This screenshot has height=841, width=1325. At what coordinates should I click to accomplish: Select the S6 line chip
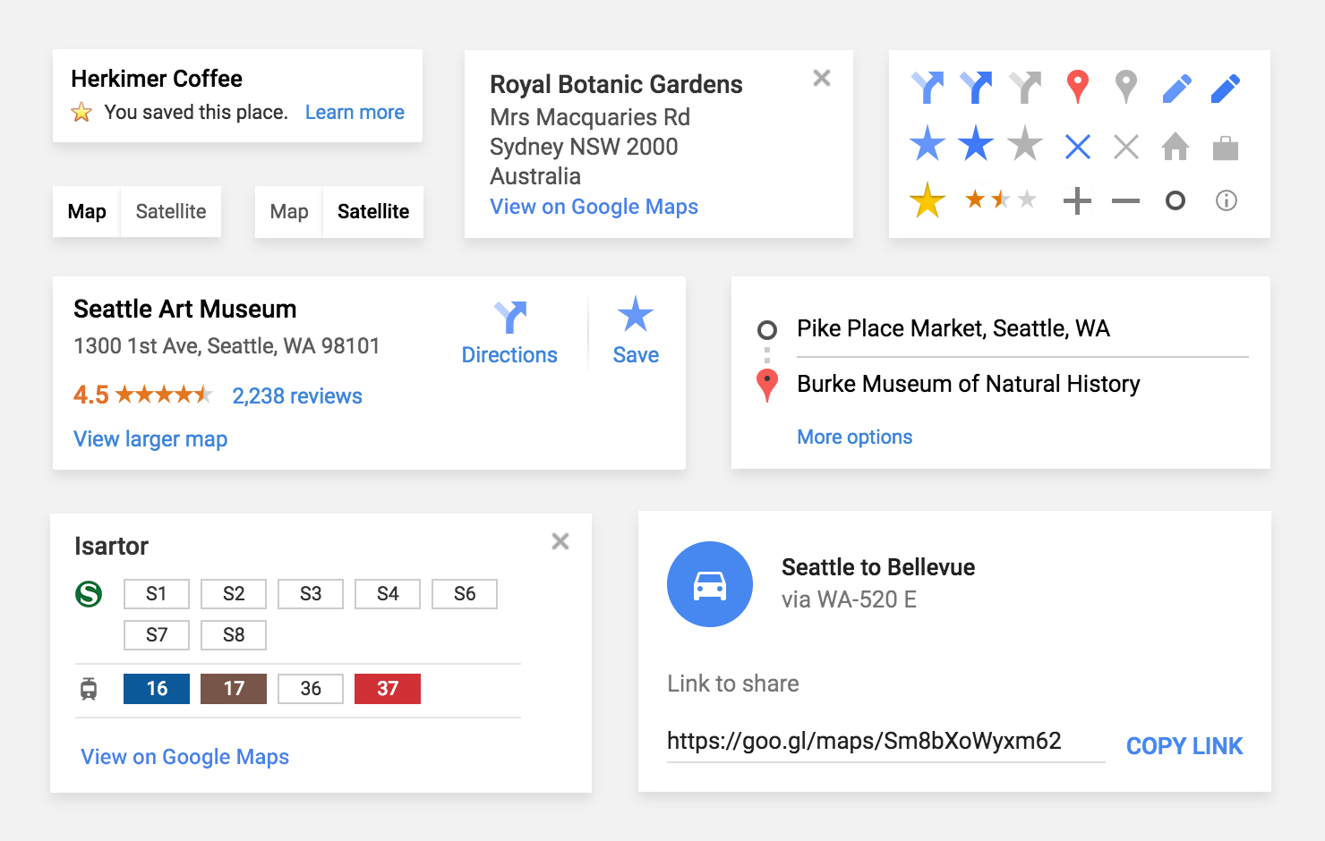465,594
